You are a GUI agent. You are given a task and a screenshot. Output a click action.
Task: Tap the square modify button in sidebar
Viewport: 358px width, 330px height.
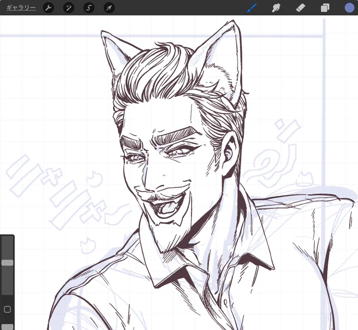click(7, 309)
